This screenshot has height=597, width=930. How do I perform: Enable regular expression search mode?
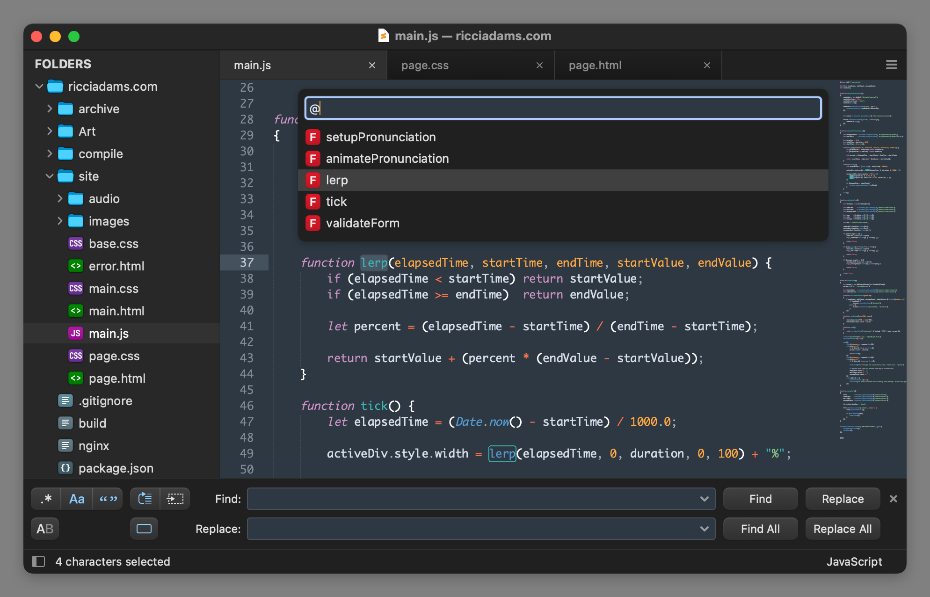45,499
